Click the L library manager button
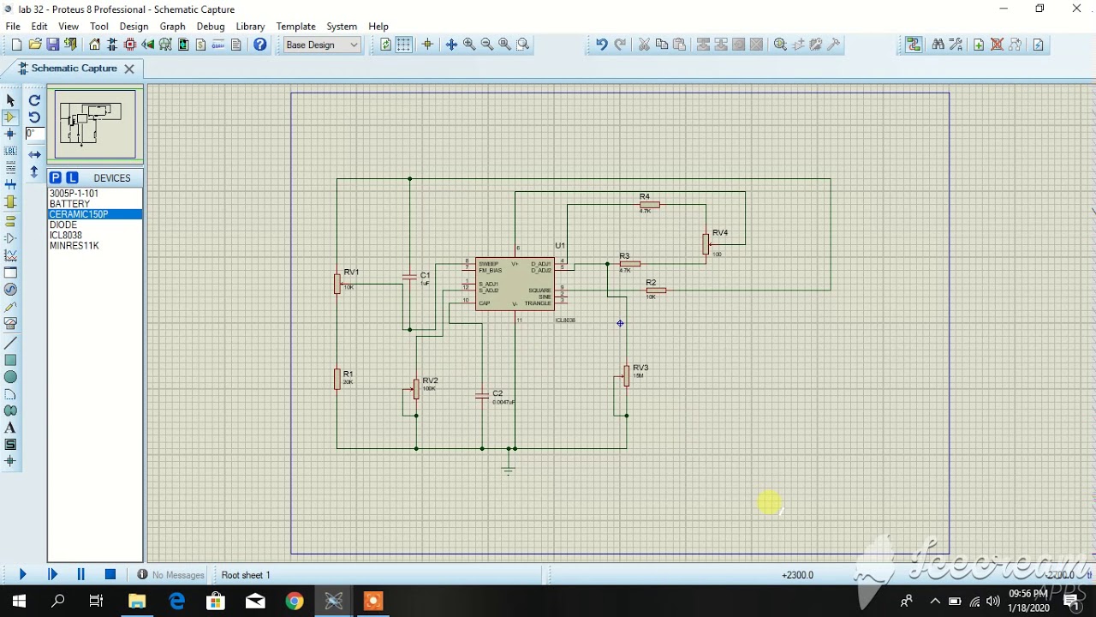Viewport: 1096px width, 617px height. point(72,177)
